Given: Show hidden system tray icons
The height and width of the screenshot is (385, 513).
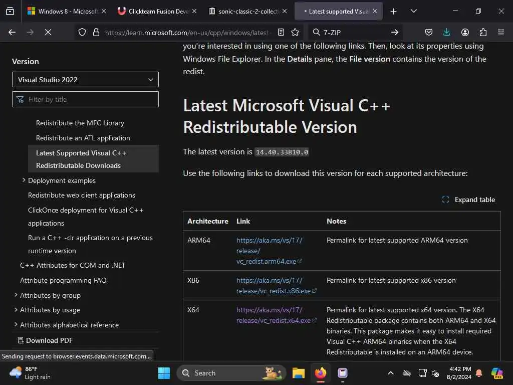Looking at the screenshot, I should (x=391, y=373).
